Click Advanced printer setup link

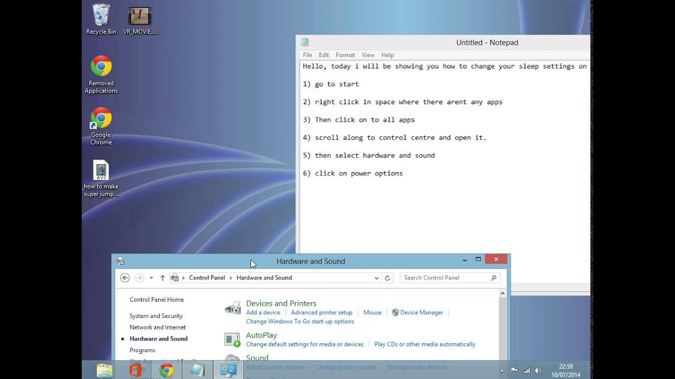point(322,312)
